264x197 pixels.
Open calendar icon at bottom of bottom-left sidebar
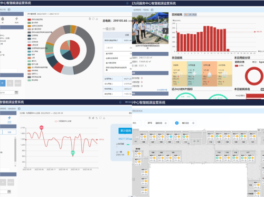pyautogui.click(x=9, y=192)
